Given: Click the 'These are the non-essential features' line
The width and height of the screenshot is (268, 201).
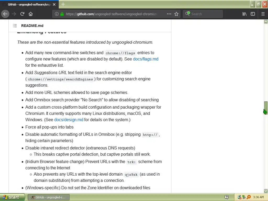Looking at the screenshot, I should (x=85, y=42).
